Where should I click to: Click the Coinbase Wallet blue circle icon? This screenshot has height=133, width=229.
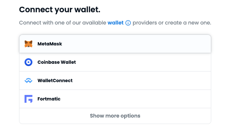click(28, 62)
